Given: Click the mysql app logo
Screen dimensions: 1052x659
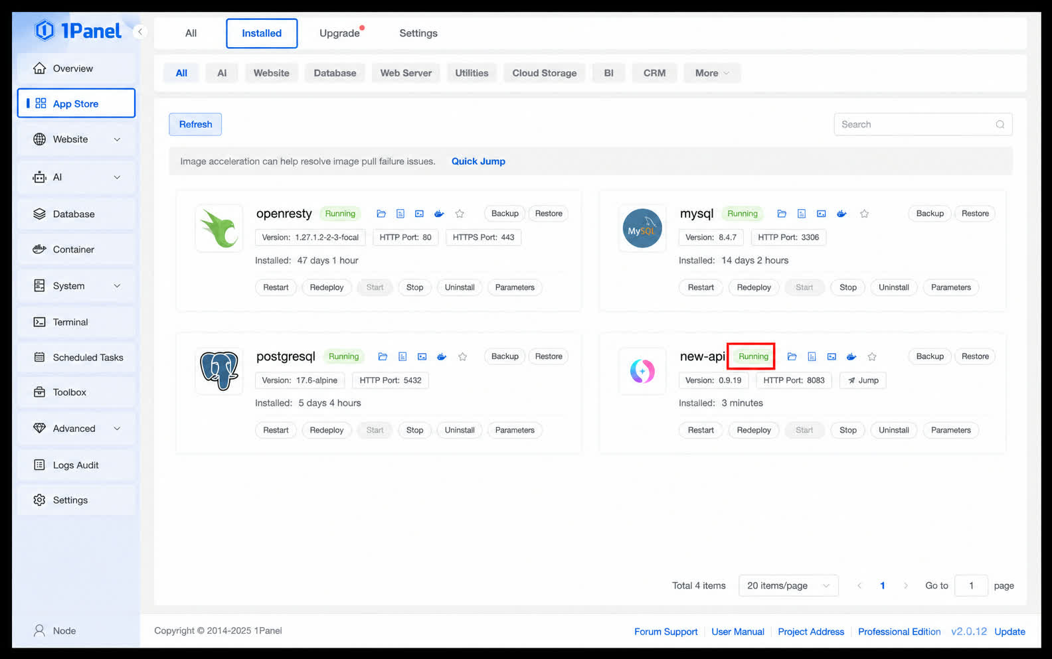Looking at the screenshot, I should pos(642,228).
